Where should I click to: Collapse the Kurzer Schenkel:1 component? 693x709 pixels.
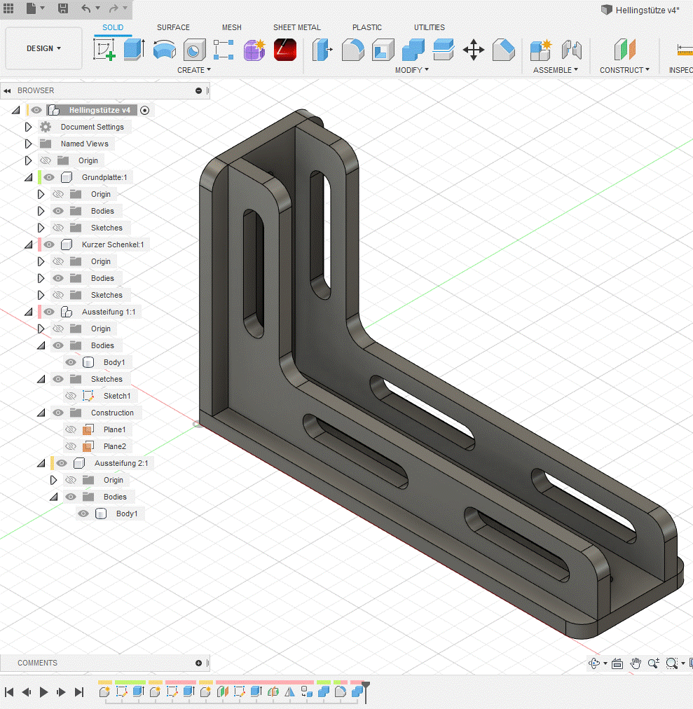[x=29, y=245]
